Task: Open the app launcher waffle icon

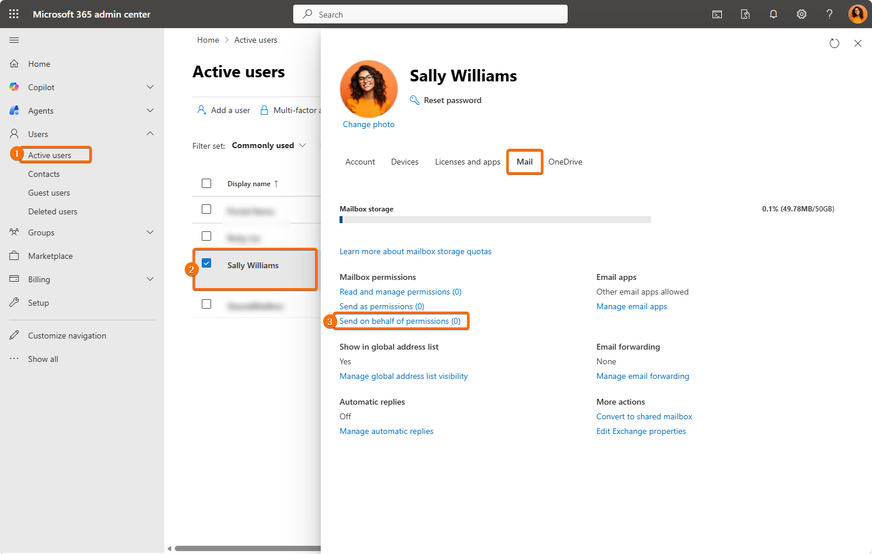Action: coord(14,14)
